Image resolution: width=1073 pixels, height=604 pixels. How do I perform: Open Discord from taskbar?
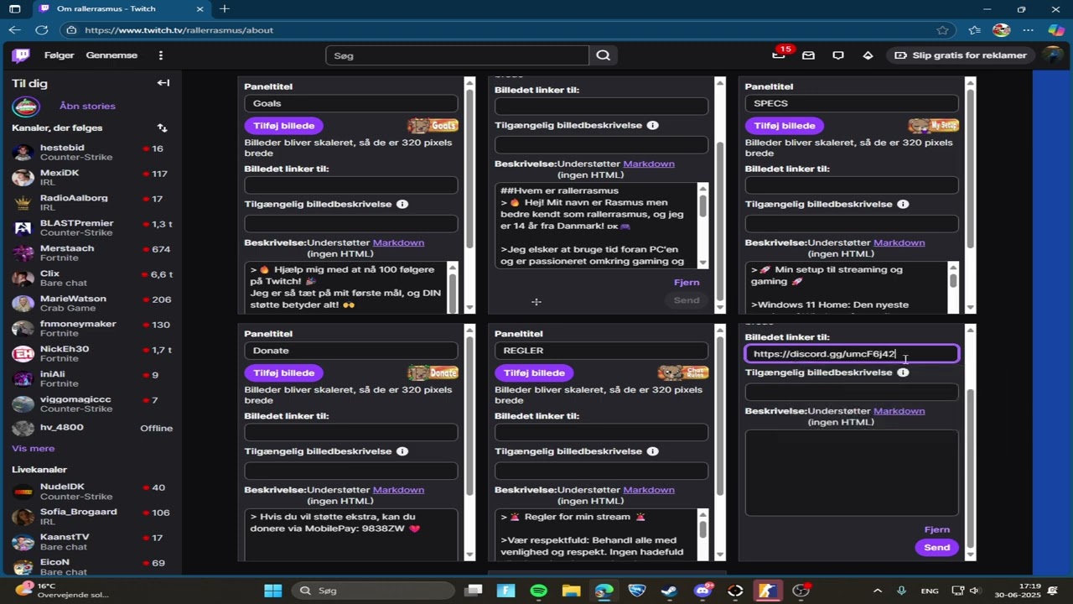coord(702,591)
